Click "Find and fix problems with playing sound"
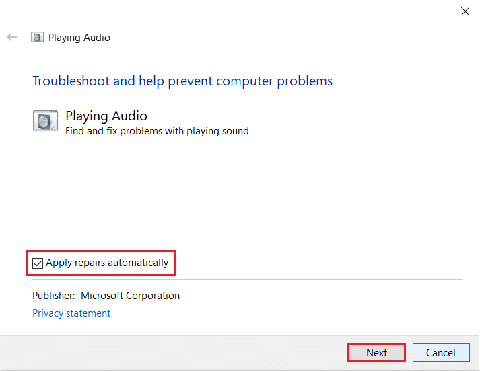Screen dimensions: 480x371 click(x=157, y=131)
